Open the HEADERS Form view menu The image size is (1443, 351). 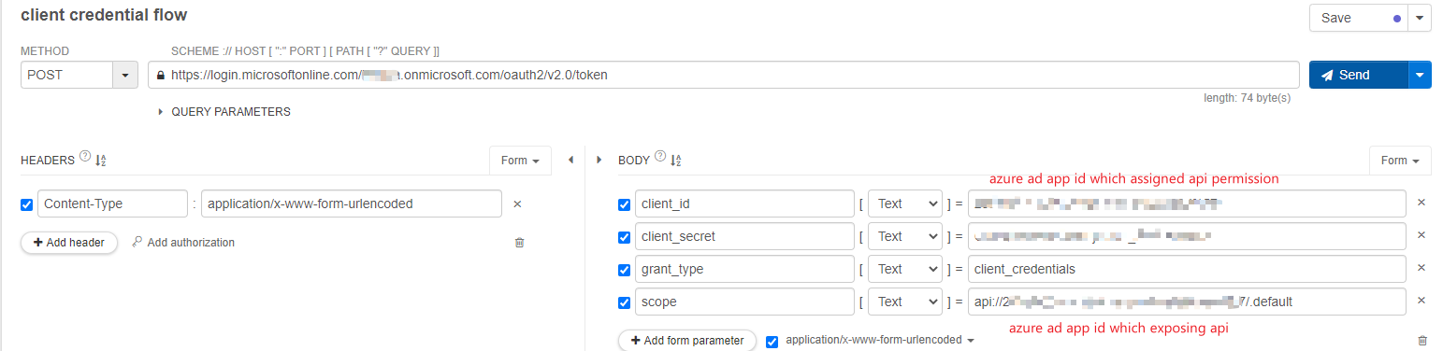520,161
